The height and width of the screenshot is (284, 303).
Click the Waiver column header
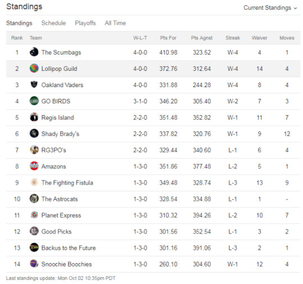(259, 38)
